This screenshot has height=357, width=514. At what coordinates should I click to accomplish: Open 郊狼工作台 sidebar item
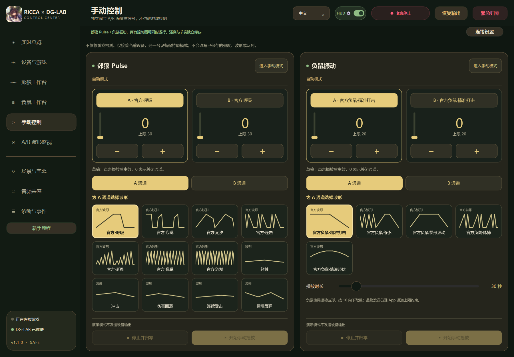[41, 82]
